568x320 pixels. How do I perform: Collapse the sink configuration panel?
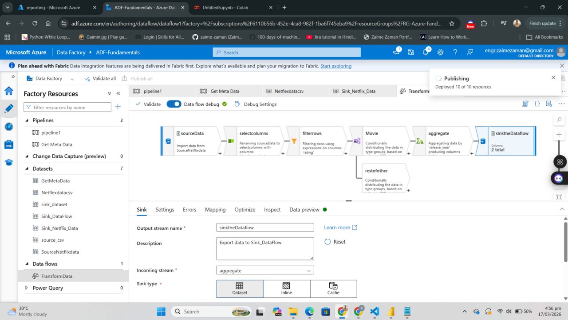(562, 209)
